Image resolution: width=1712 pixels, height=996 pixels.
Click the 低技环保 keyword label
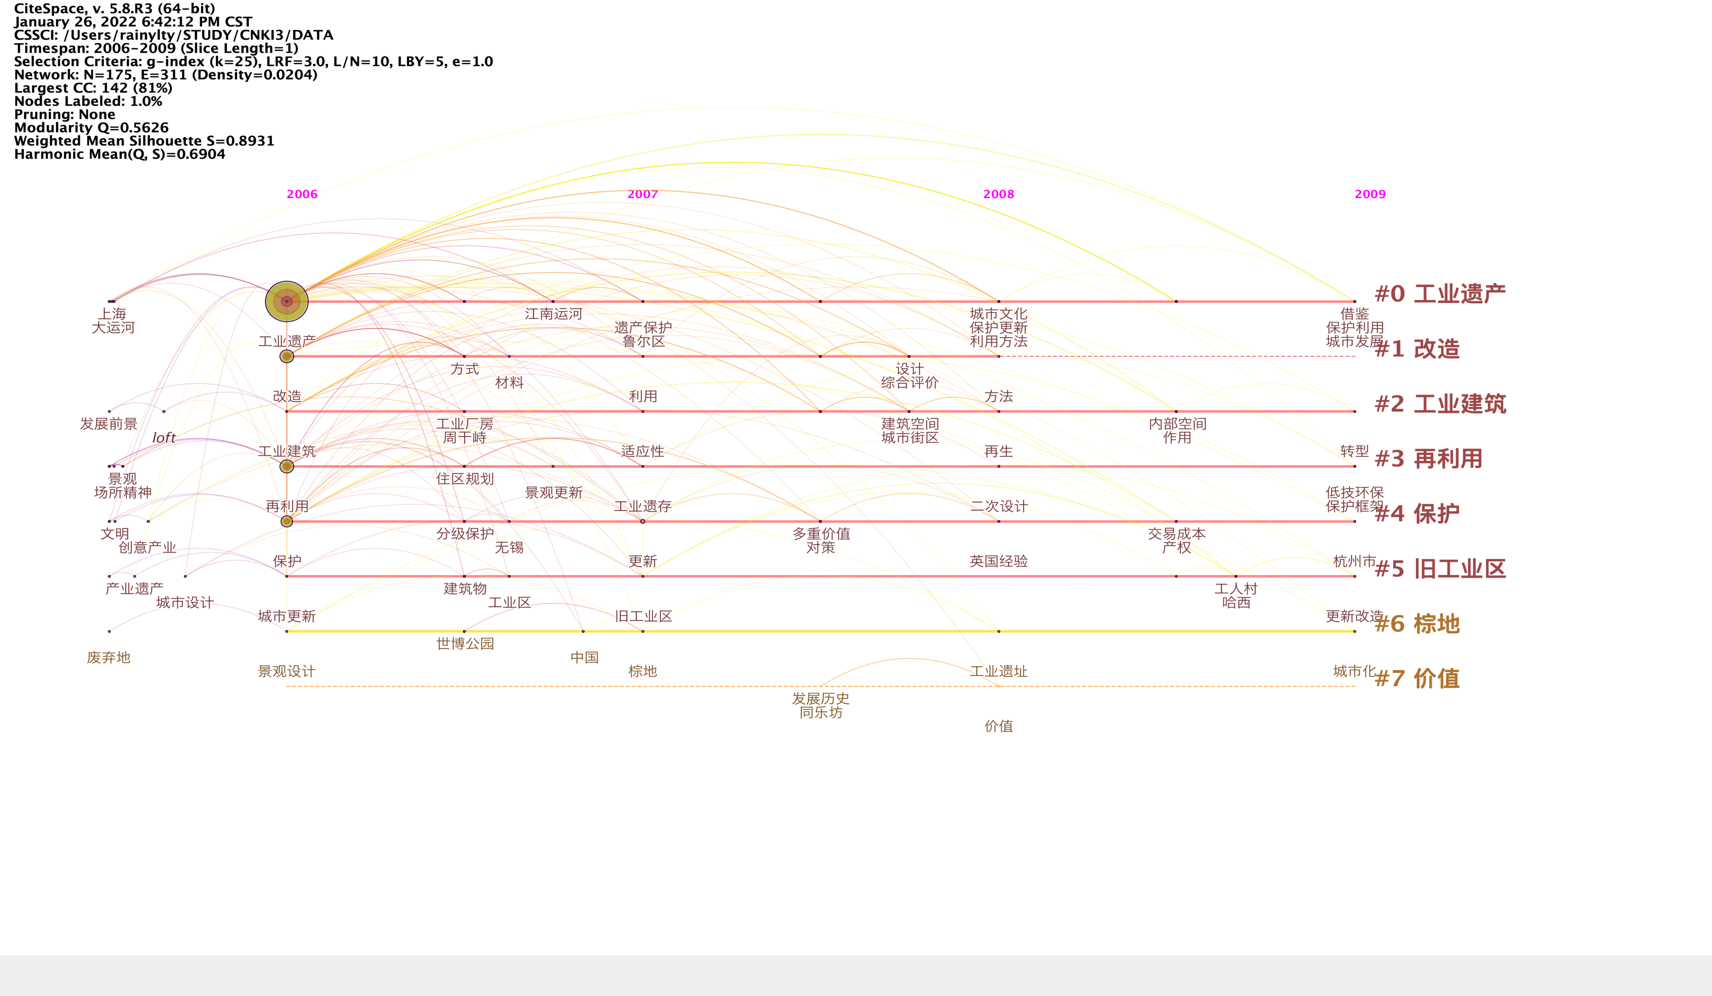(x=1355, y=493)
